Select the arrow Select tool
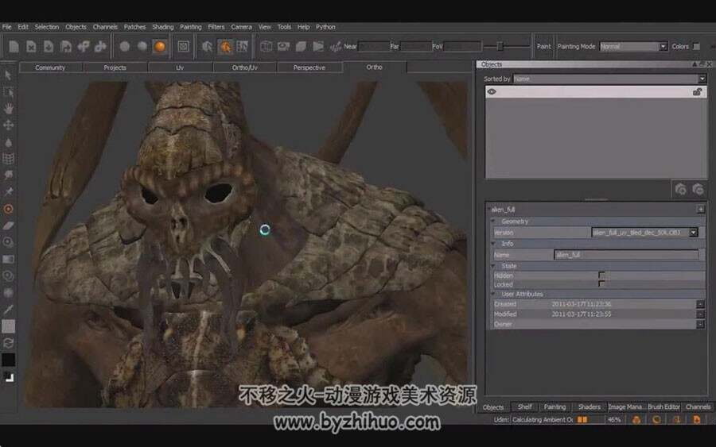The width and height of the screenshot is (716, 447). (x=8, y=75)
